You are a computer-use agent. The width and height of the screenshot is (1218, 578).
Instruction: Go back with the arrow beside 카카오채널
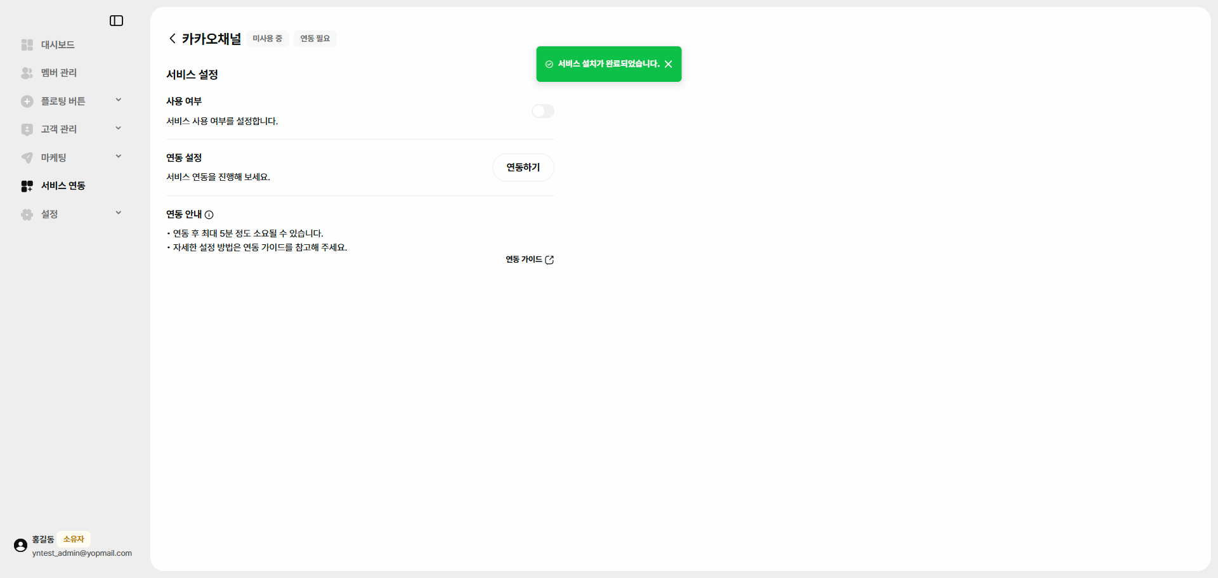[x=173, y=39]
